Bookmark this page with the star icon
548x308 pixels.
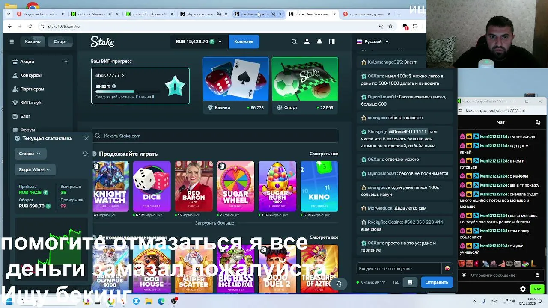tap(390, 26)
